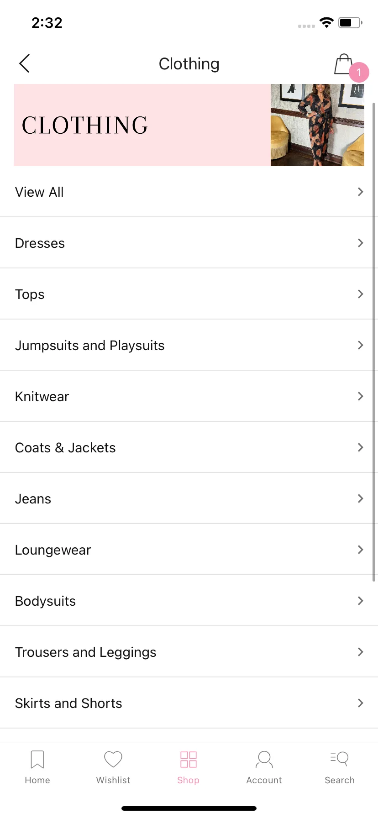Choose the Loungewear category
378x818 pixels.
click(53, 550)
